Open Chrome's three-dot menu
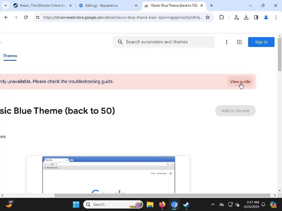Screen dimensions: 282x211 (x=276, y=17)
